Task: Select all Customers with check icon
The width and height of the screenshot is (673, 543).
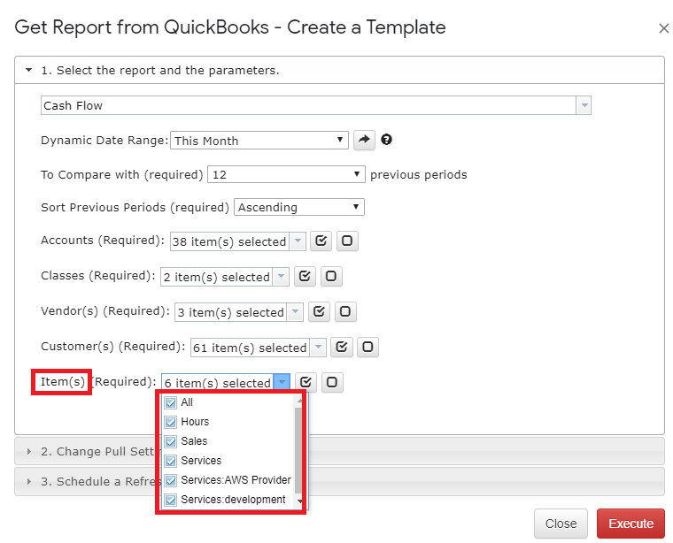Action: click(x=342, y=347)
